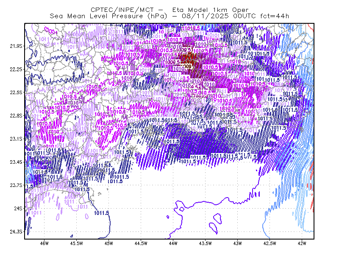The height and width of the screenshot is (262, 339).
Task: Click the 'Sea Mean Level Pressure (hPa)' subtitle text
Action: click(108, 16)
